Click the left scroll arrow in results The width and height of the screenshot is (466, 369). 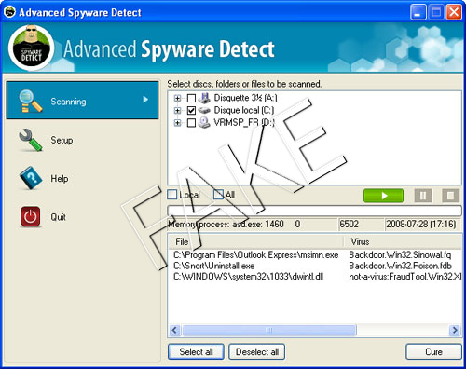[x=174, y=330]
